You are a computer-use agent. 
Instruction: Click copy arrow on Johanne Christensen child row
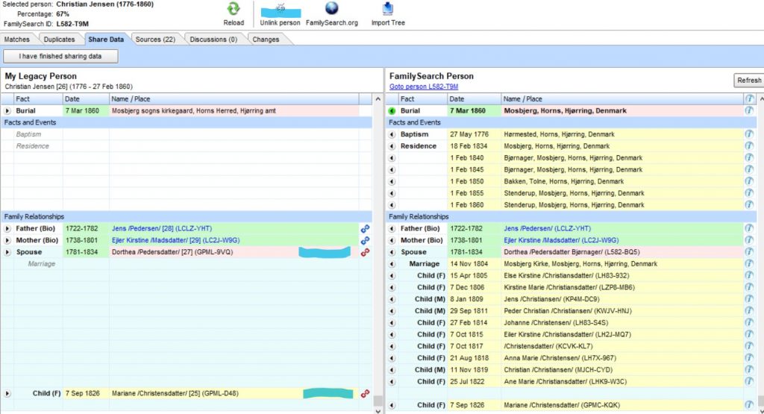[x=392, y=323]
